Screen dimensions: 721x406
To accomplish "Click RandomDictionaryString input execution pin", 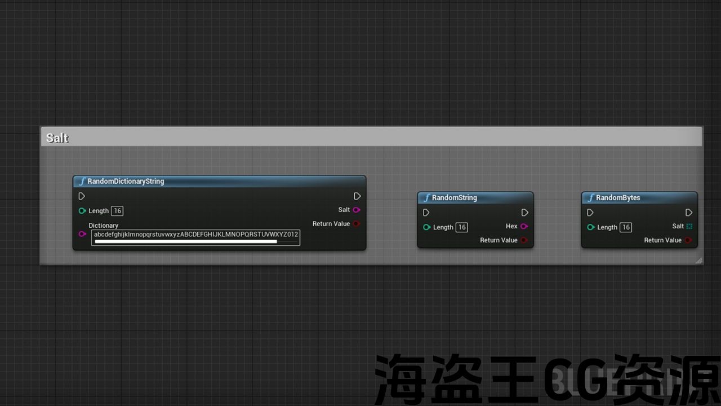I will (x=82, y=196).
